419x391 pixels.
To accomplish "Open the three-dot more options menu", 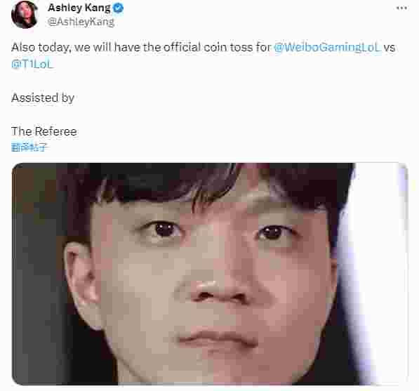I will coord(401,8).
